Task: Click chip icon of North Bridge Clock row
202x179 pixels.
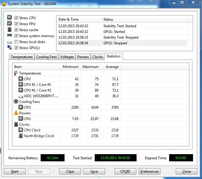Action: tap(21, 136)
